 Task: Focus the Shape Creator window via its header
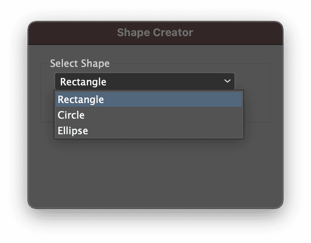[155, 33]
